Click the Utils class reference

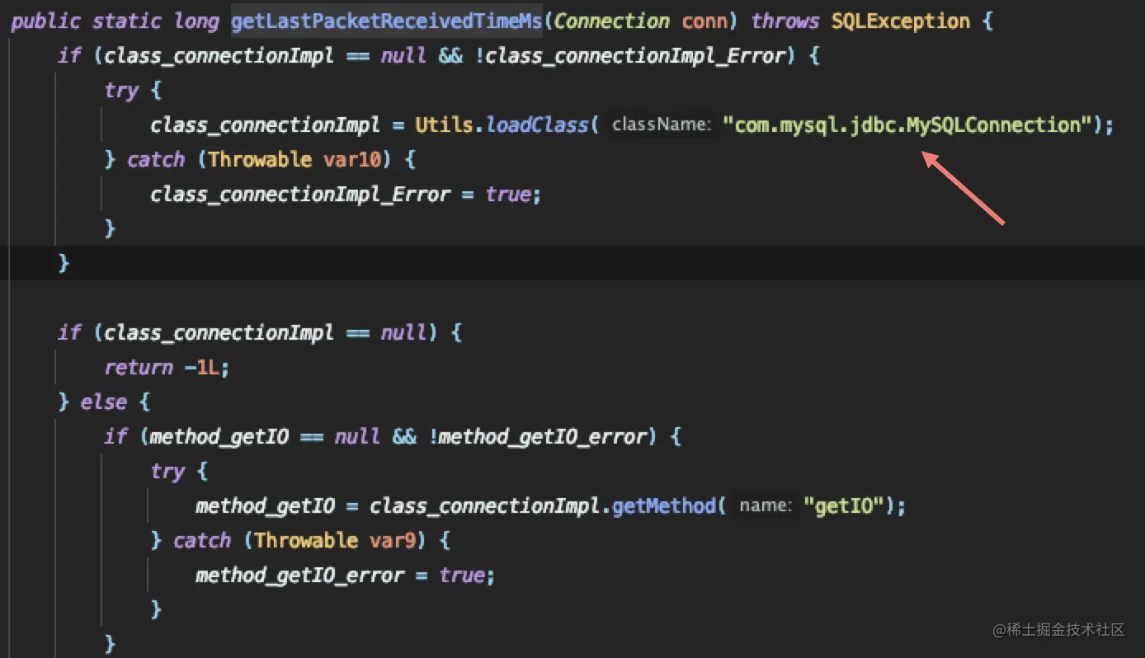click(444, 125)
